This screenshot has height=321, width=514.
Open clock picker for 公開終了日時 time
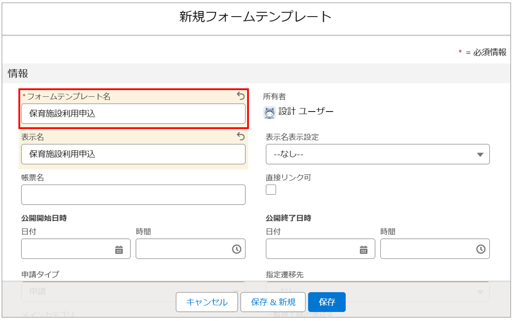click(481, 249)
